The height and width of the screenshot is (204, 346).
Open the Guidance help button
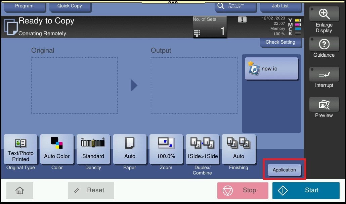click(x=324, y=47)
